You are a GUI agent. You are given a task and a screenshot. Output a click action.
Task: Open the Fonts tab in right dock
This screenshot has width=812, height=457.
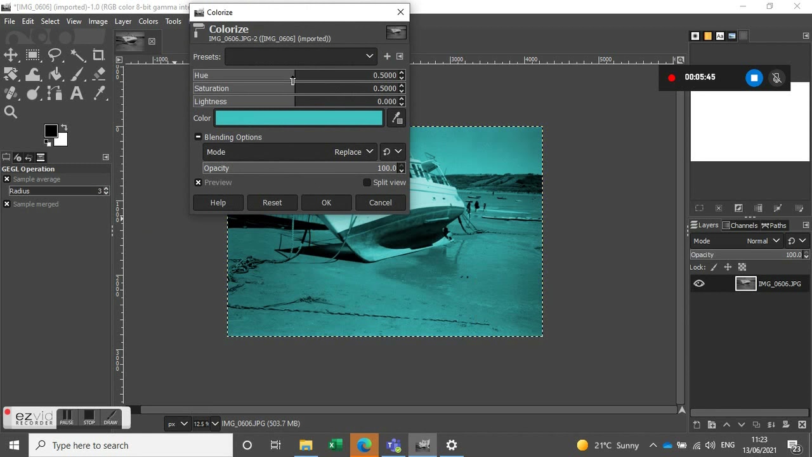[x=719, y=36]
